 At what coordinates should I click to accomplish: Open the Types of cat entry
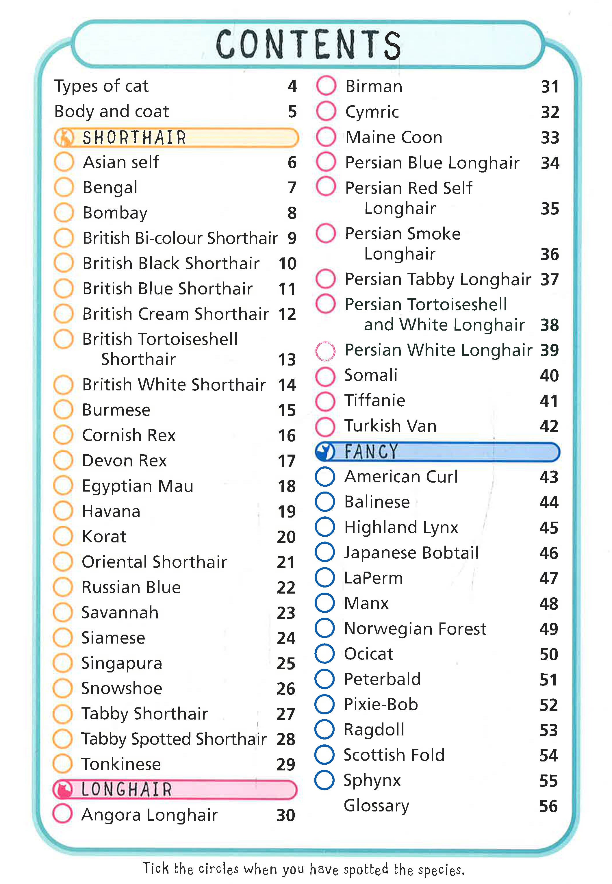102,86
